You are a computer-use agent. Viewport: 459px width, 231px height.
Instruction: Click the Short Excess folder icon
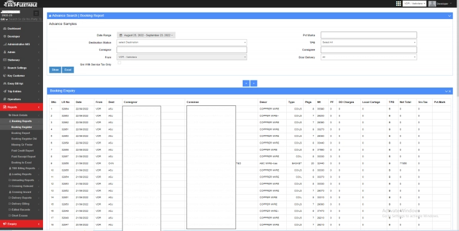pos(10,216)
